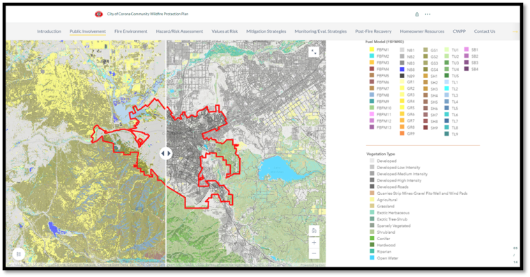Click the Contact Us link
This screenshot has width=530, height=277.
click(x=485, y=31)
